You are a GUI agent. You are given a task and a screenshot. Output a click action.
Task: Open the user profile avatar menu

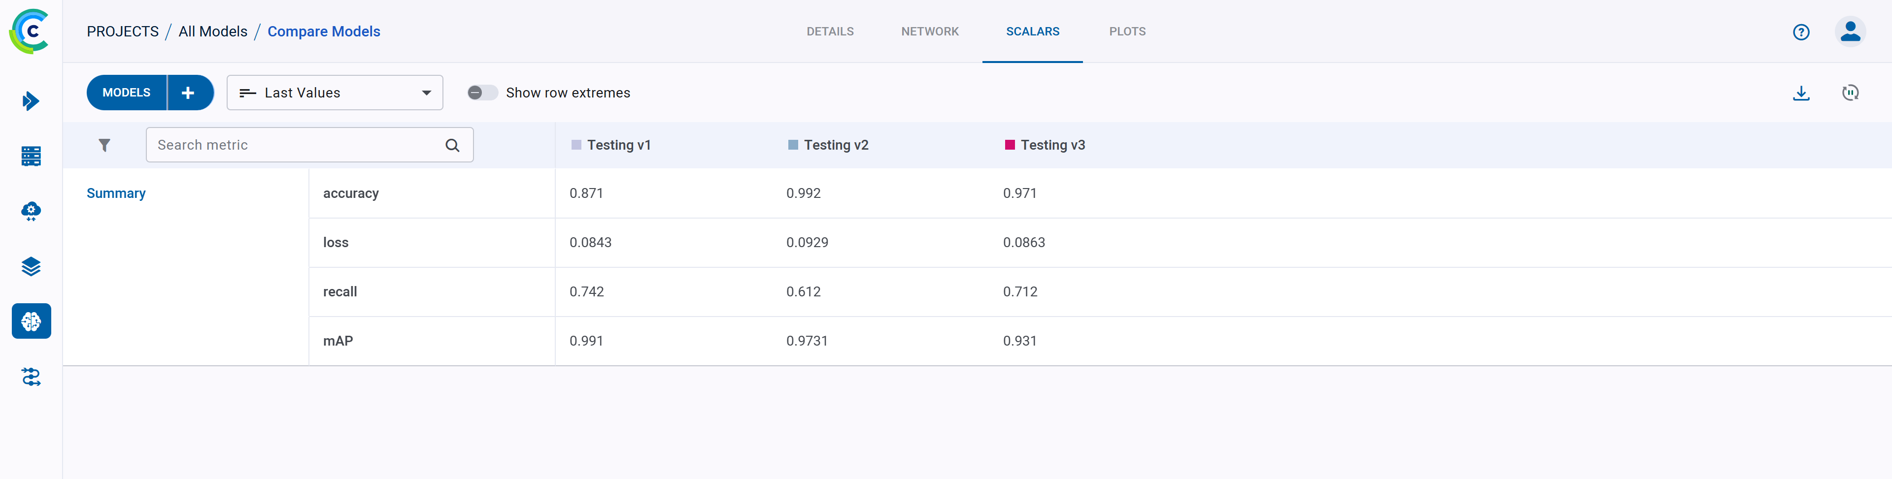[1850, 32]
